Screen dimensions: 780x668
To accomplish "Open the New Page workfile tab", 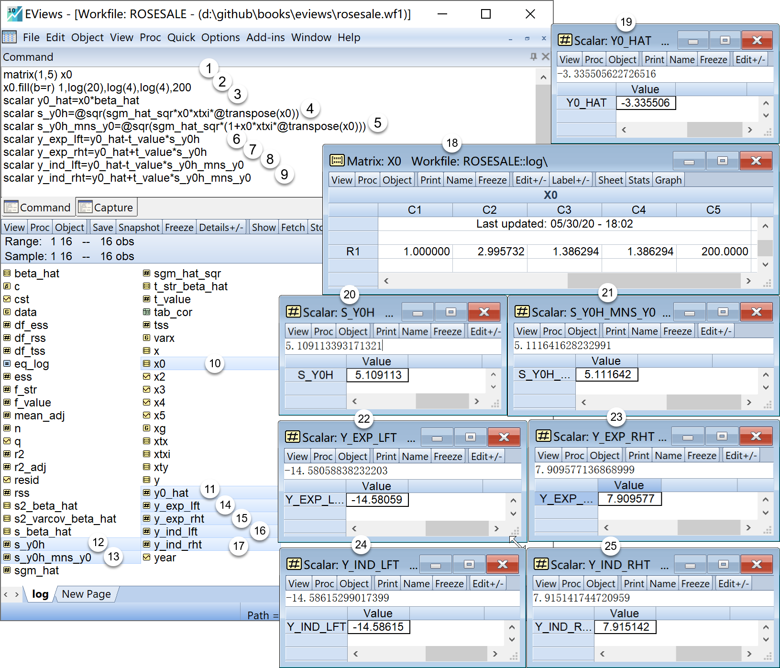I will [x=86, y=594].
